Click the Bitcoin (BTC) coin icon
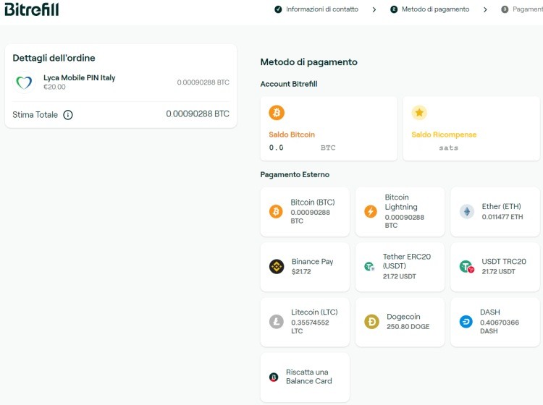The height and width of the screenshot is (405, 543). [x=276, y=211]
